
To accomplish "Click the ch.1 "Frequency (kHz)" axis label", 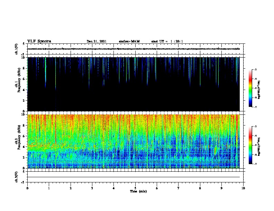I will (x=19, y=80).
